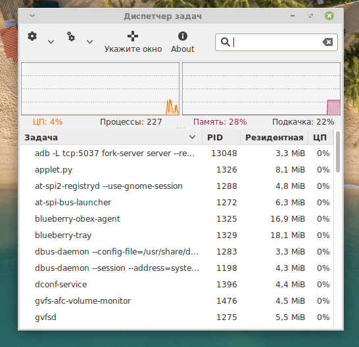
Task: Sort by the PID column header
Action: [x=221, y=138]
